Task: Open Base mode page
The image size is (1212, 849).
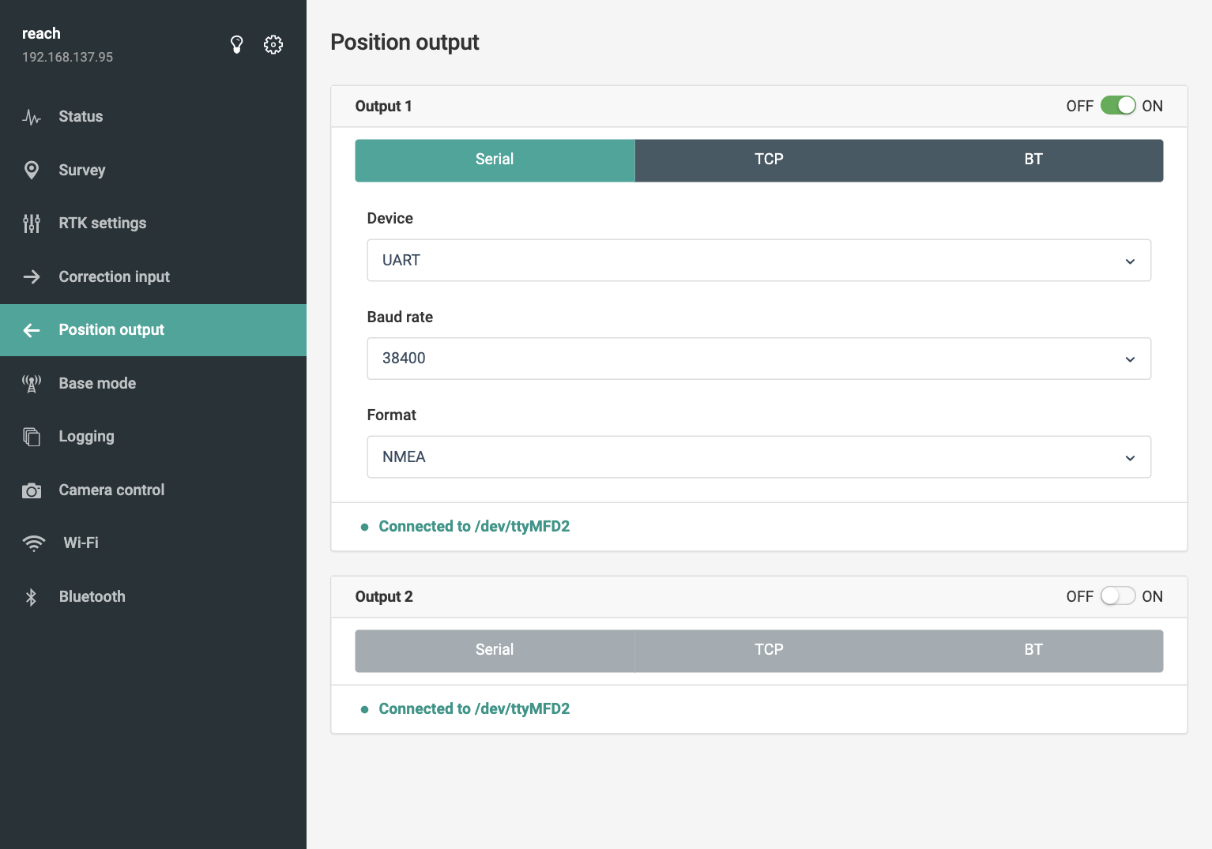Action: pyautogui.click(x=153, y=383)
